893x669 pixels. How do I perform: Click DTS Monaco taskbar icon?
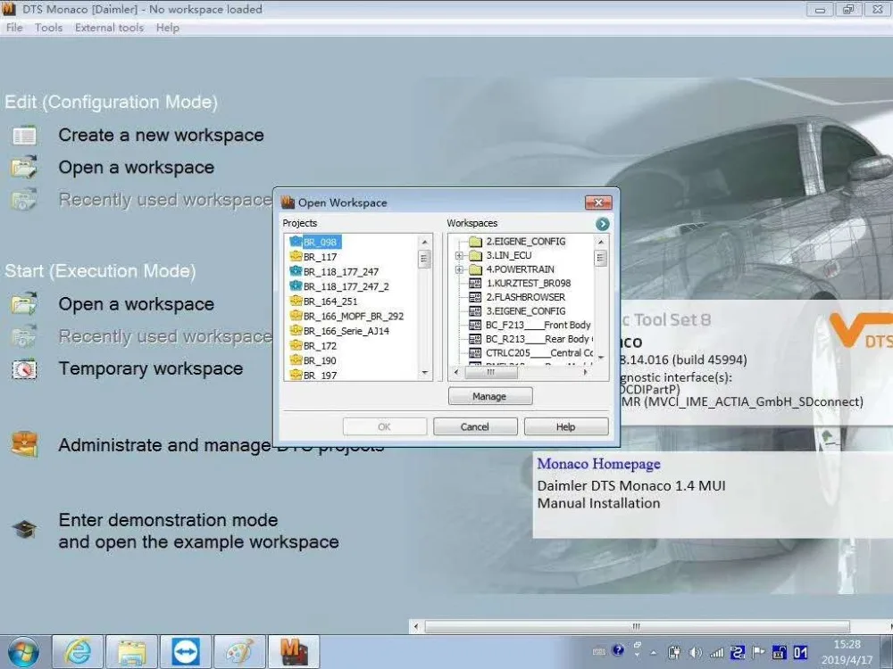294,652
